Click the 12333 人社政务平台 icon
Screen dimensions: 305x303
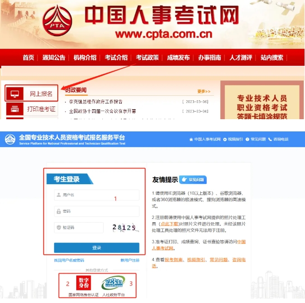point(113,283)
